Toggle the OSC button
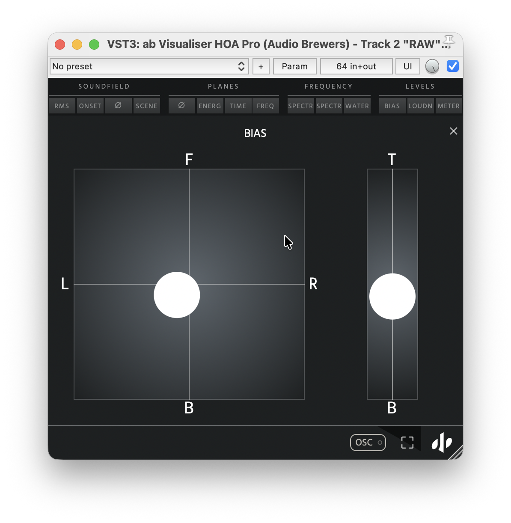 (368, 443)
